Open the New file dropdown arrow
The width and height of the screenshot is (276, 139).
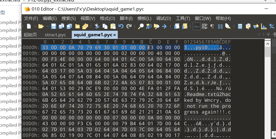[x=35, y=26]
